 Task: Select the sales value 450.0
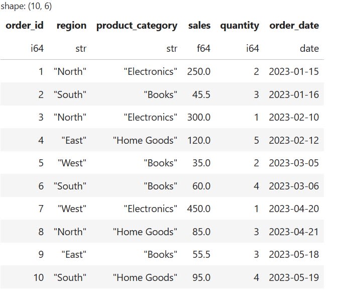pos(199,209)
